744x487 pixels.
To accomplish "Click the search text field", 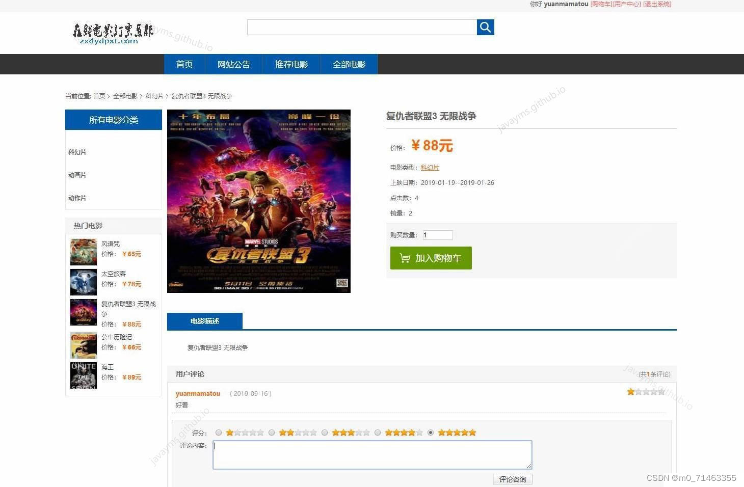I will pyautogui.click(x=362, y=27).
